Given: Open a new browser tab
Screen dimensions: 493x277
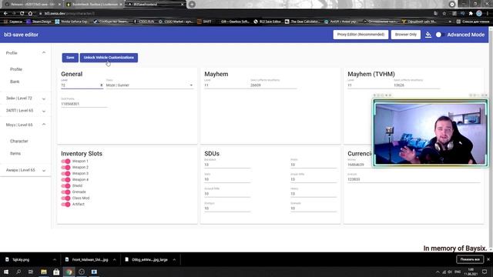Looking at the screenshot, I should point(192,5).
